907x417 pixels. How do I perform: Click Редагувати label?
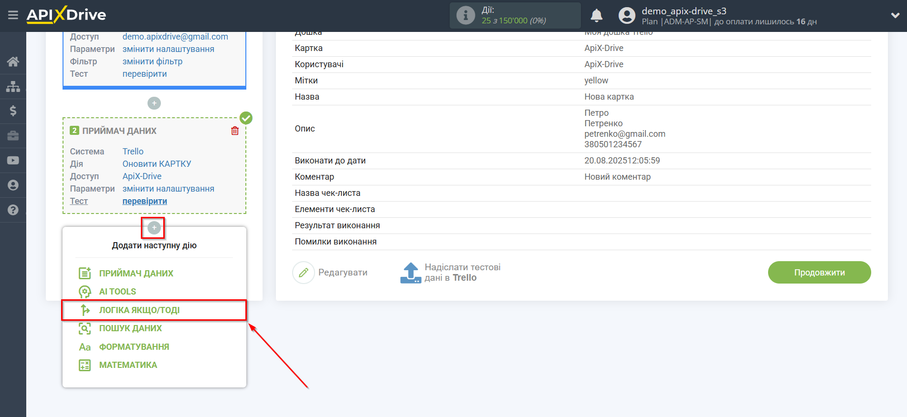tap(343, 273)
